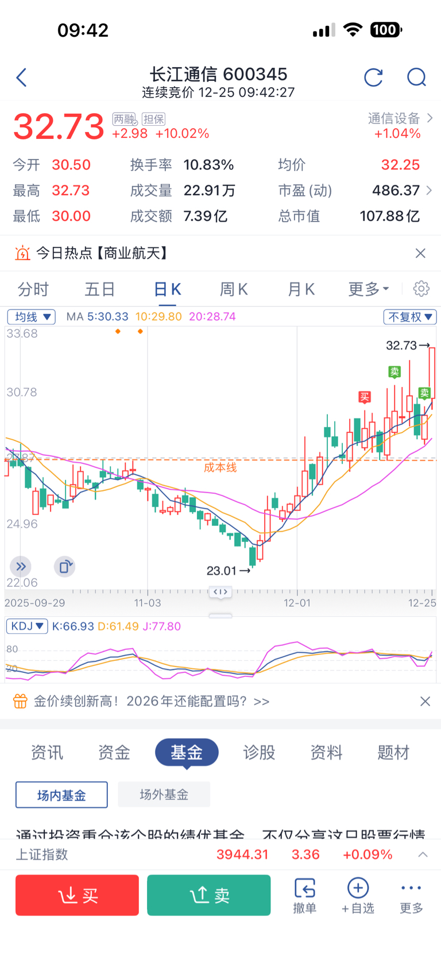Tap the 23.01 low price label
The image size is (441, 956).
[x=222, y=571]
